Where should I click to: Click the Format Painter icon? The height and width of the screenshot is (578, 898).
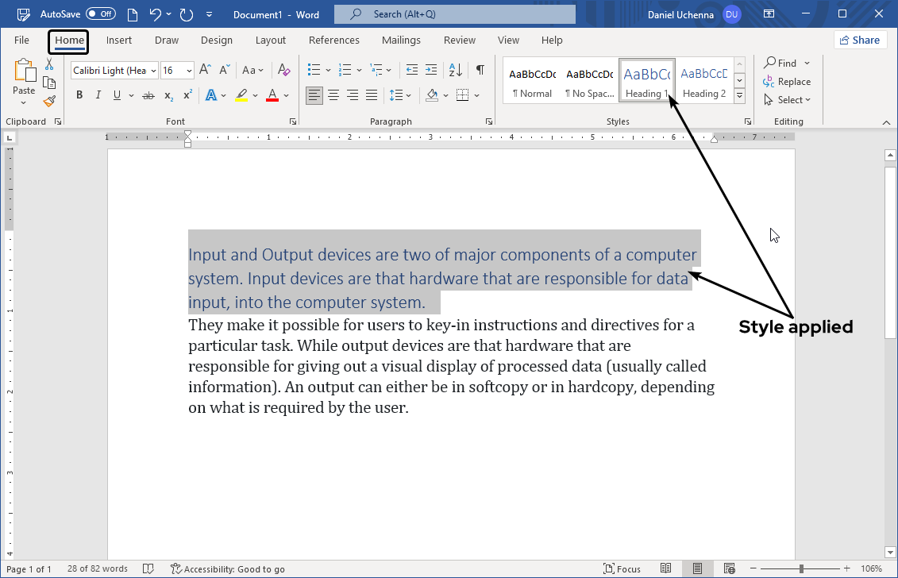click(49, 101)
